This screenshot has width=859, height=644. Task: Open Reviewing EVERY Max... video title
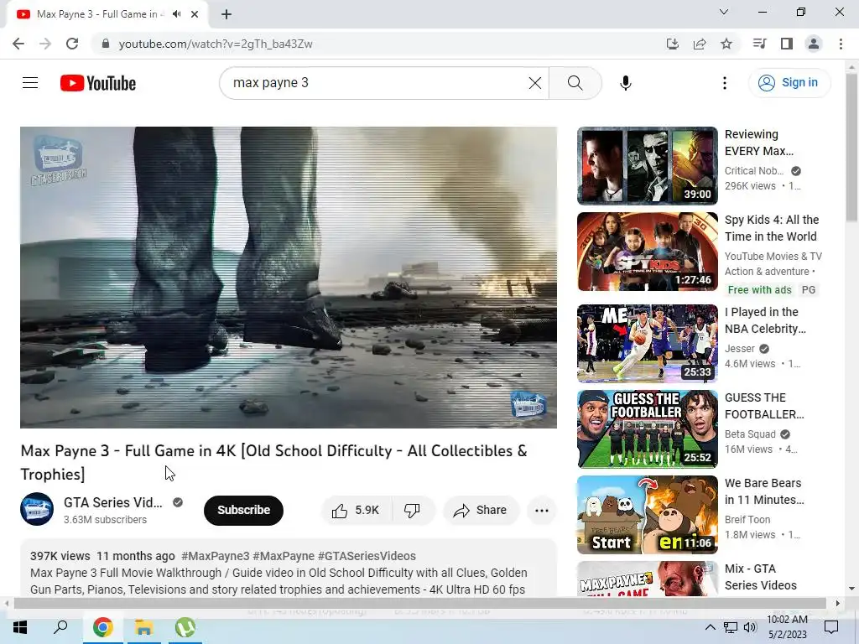coord(758,143)
